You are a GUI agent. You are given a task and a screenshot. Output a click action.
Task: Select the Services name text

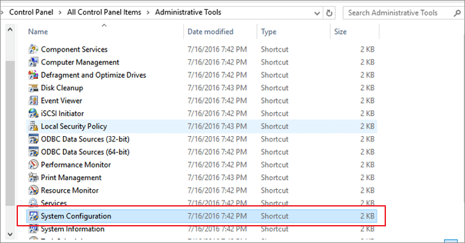coord(54,203)
